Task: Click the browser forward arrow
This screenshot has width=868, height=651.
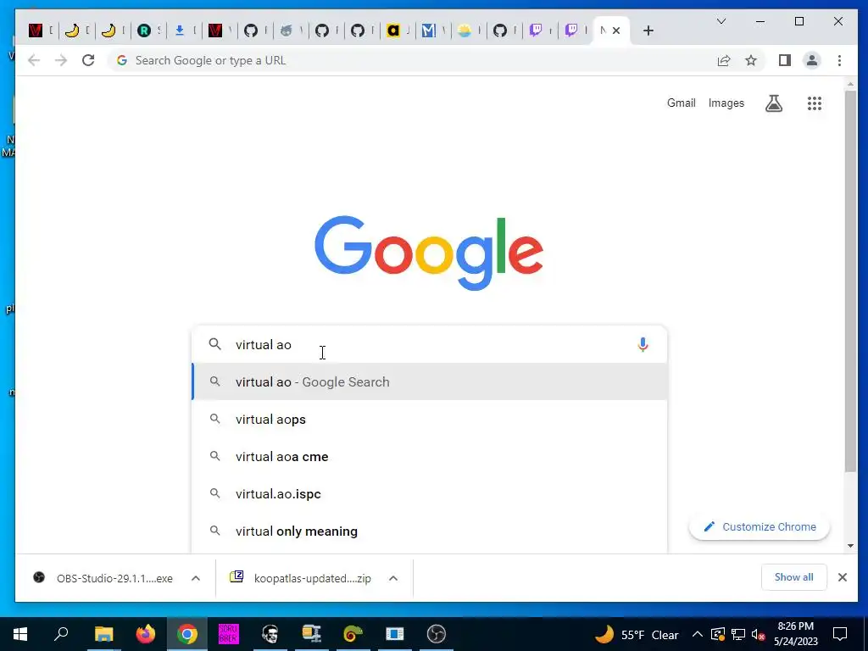Action: 61,60
